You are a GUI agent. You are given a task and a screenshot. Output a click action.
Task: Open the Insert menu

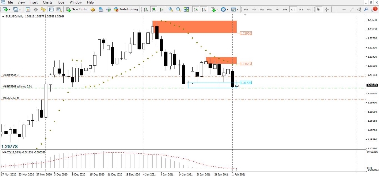tap(34, 3)
